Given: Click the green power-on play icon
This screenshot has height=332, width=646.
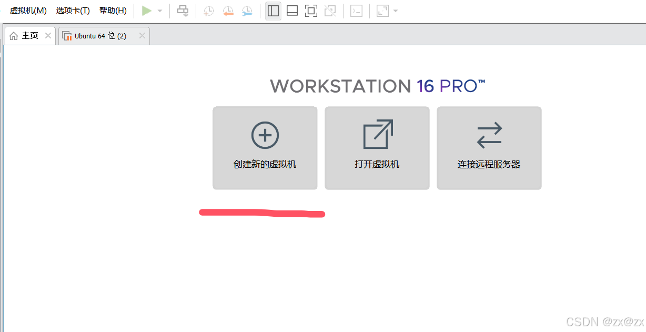Looking at the screenshot, I should tap(147, 11).
